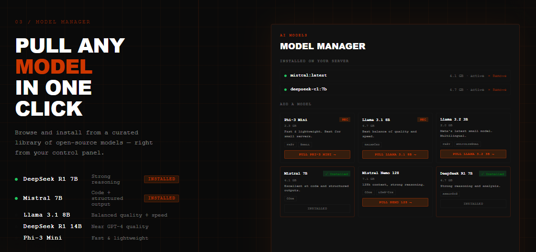Click the disabled INSTALLED button on Mistral 7B card
The image size is (536, 252).
pos(317,208)
